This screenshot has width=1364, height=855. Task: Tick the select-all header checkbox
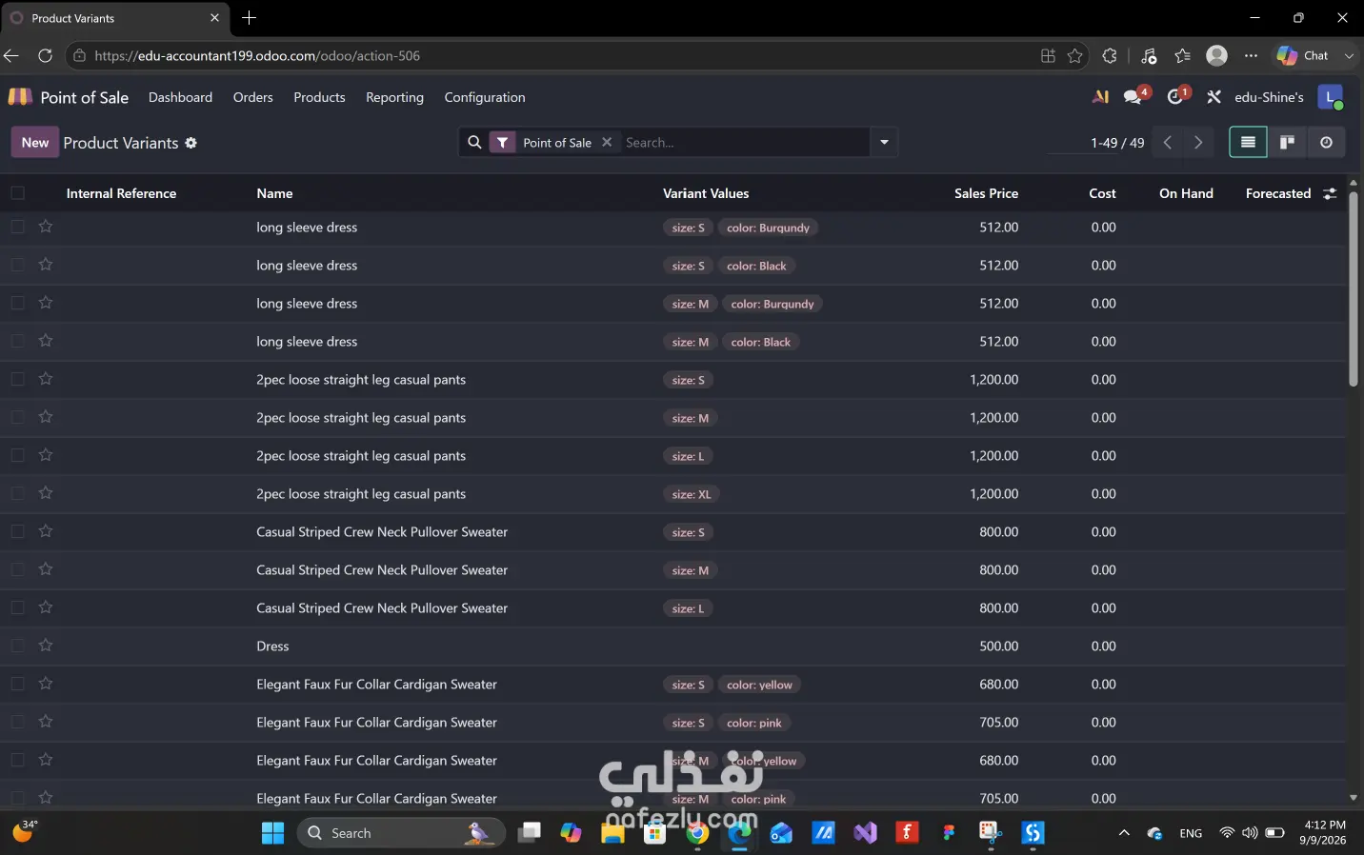coord(17,193)
